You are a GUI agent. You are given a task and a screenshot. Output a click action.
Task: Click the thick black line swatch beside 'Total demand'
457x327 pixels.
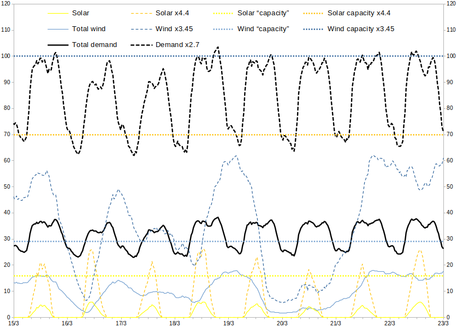click(x=59, y=44)
